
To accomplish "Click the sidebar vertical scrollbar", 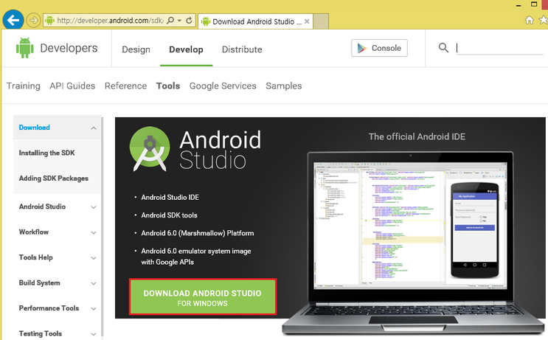I will click(x=102, y=227).
